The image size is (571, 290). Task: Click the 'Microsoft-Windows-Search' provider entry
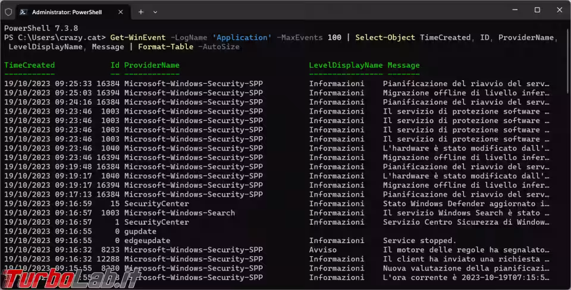tap(180, 213)
